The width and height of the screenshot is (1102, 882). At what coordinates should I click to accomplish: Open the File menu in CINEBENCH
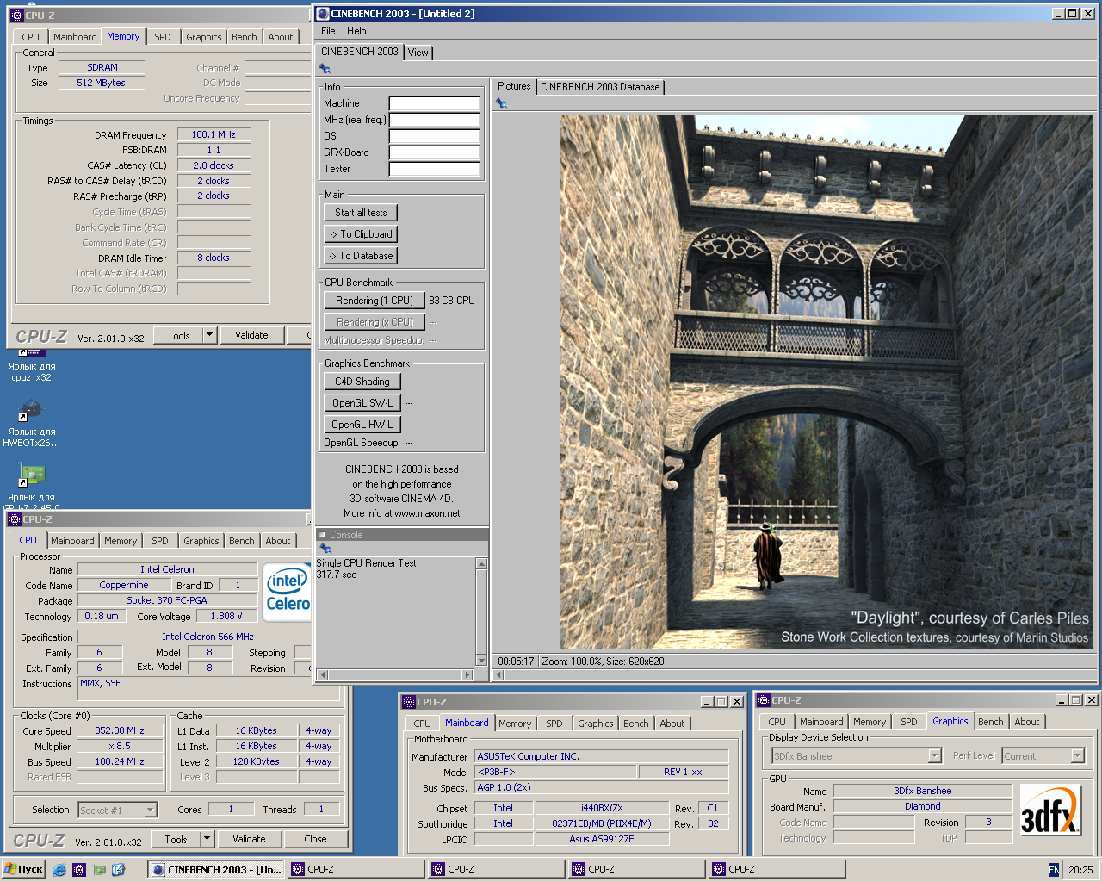pos(328,31)
